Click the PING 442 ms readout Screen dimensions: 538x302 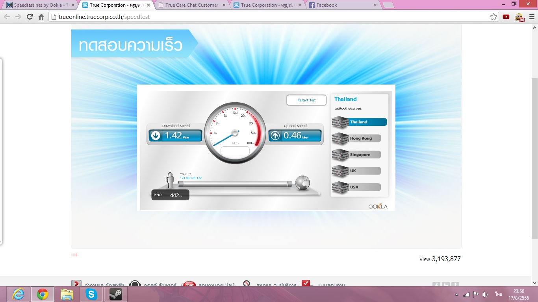170,195
